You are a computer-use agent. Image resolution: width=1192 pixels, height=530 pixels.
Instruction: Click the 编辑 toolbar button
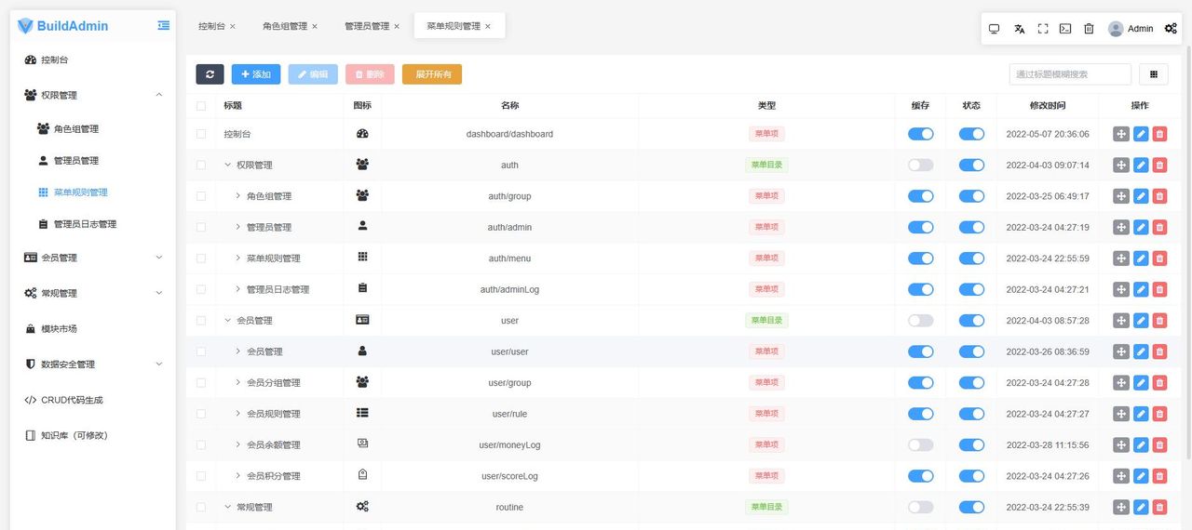click(x=313, y=74)
